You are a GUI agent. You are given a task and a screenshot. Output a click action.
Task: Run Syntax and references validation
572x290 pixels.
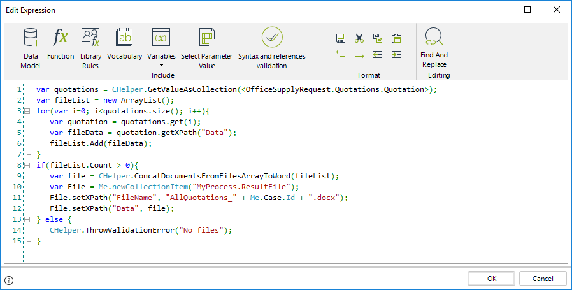point(272,48)
